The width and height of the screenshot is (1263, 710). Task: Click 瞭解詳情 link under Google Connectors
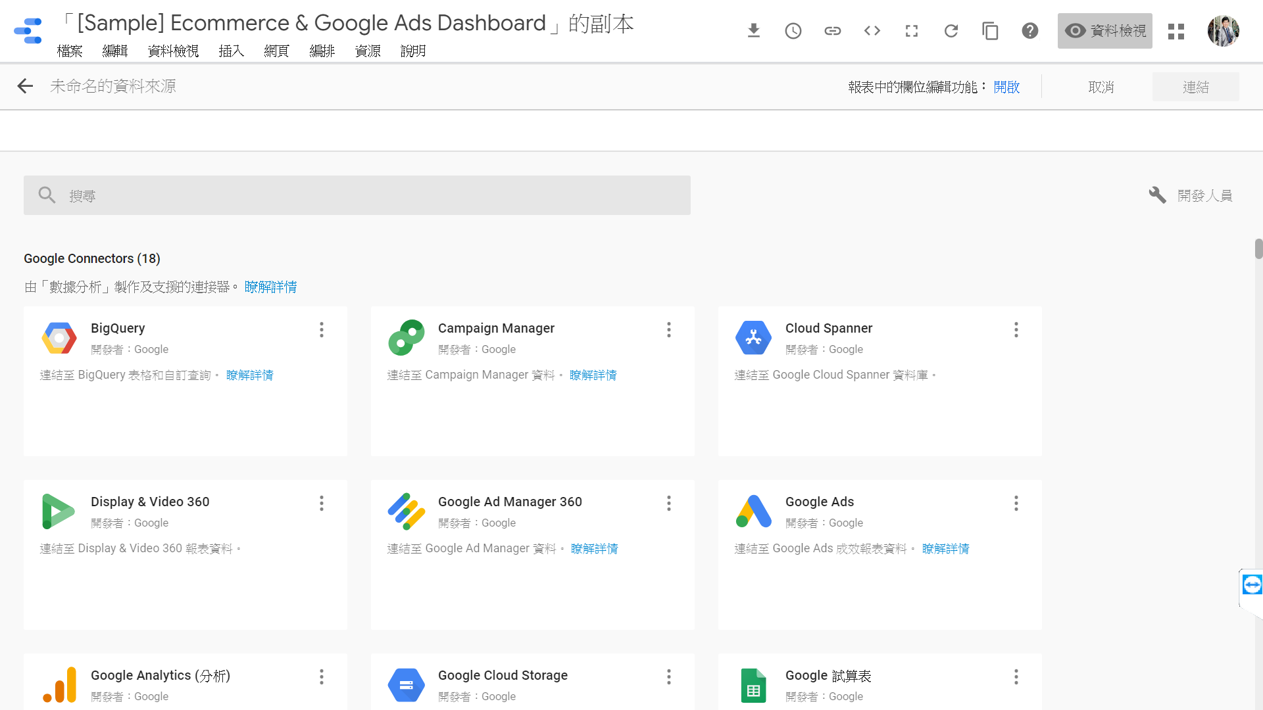[x=271, y=287]
